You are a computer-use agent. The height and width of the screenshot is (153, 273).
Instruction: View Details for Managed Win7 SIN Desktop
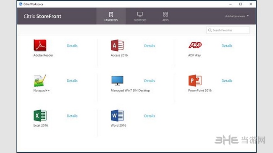150,80
